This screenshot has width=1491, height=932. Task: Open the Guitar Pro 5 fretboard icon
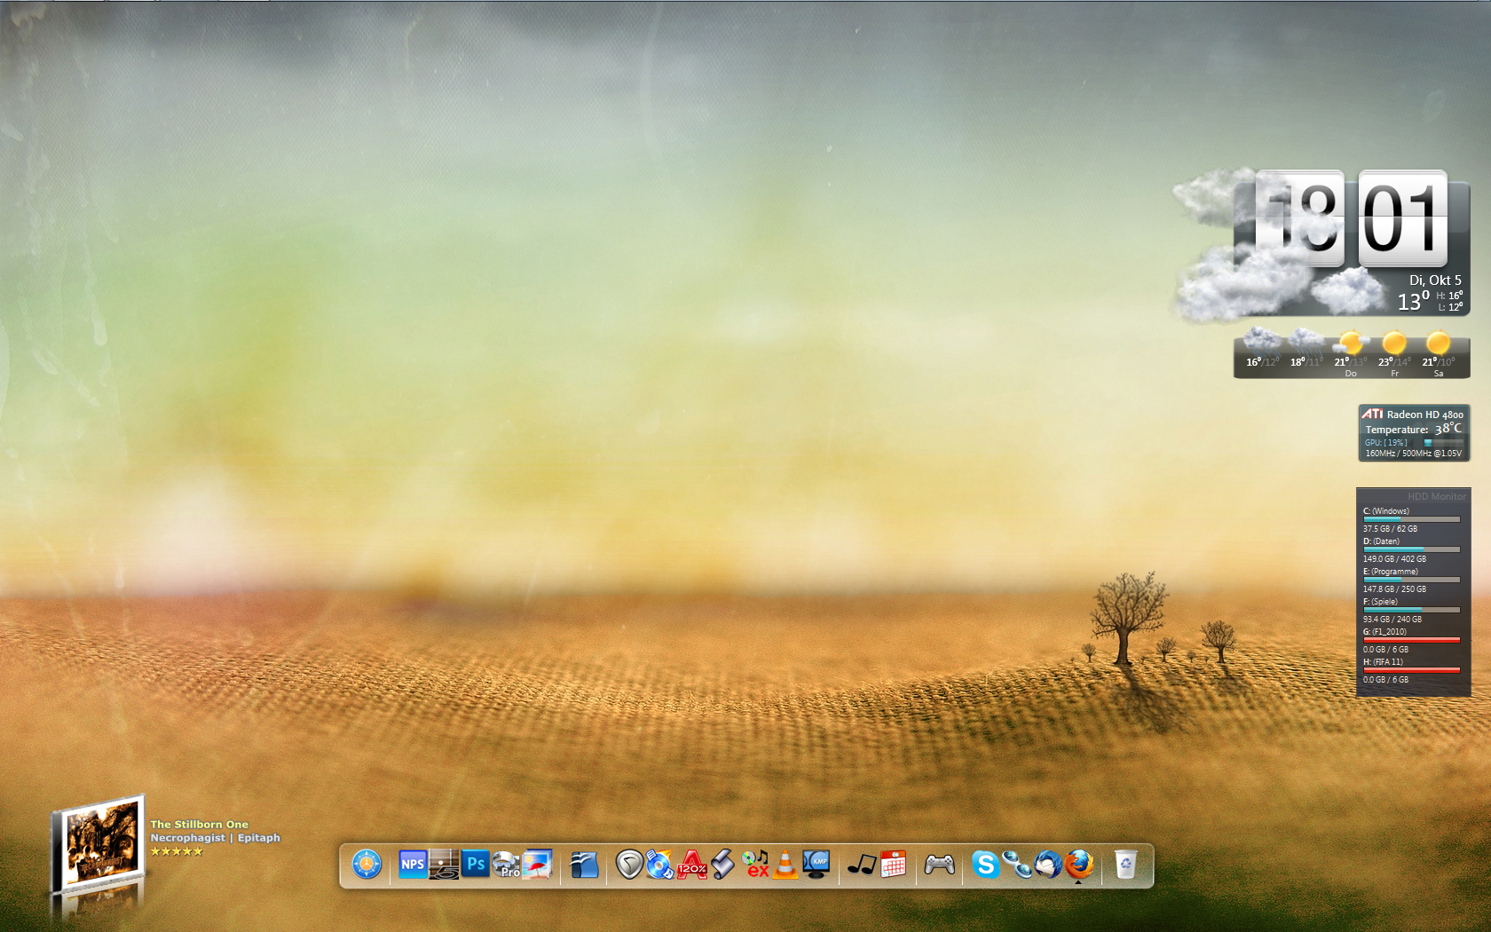click(444, 864)
